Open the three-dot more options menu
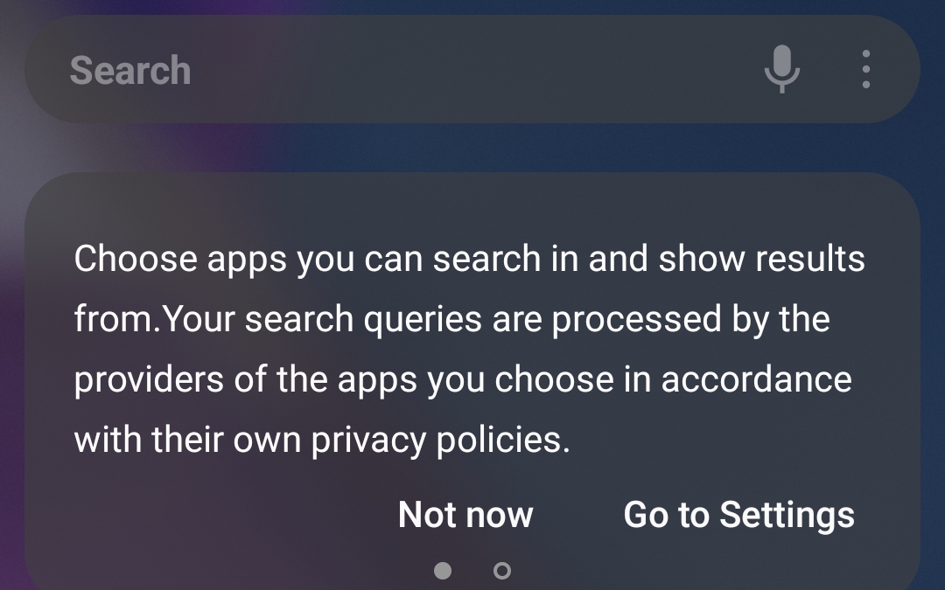 tap(865, 69)
